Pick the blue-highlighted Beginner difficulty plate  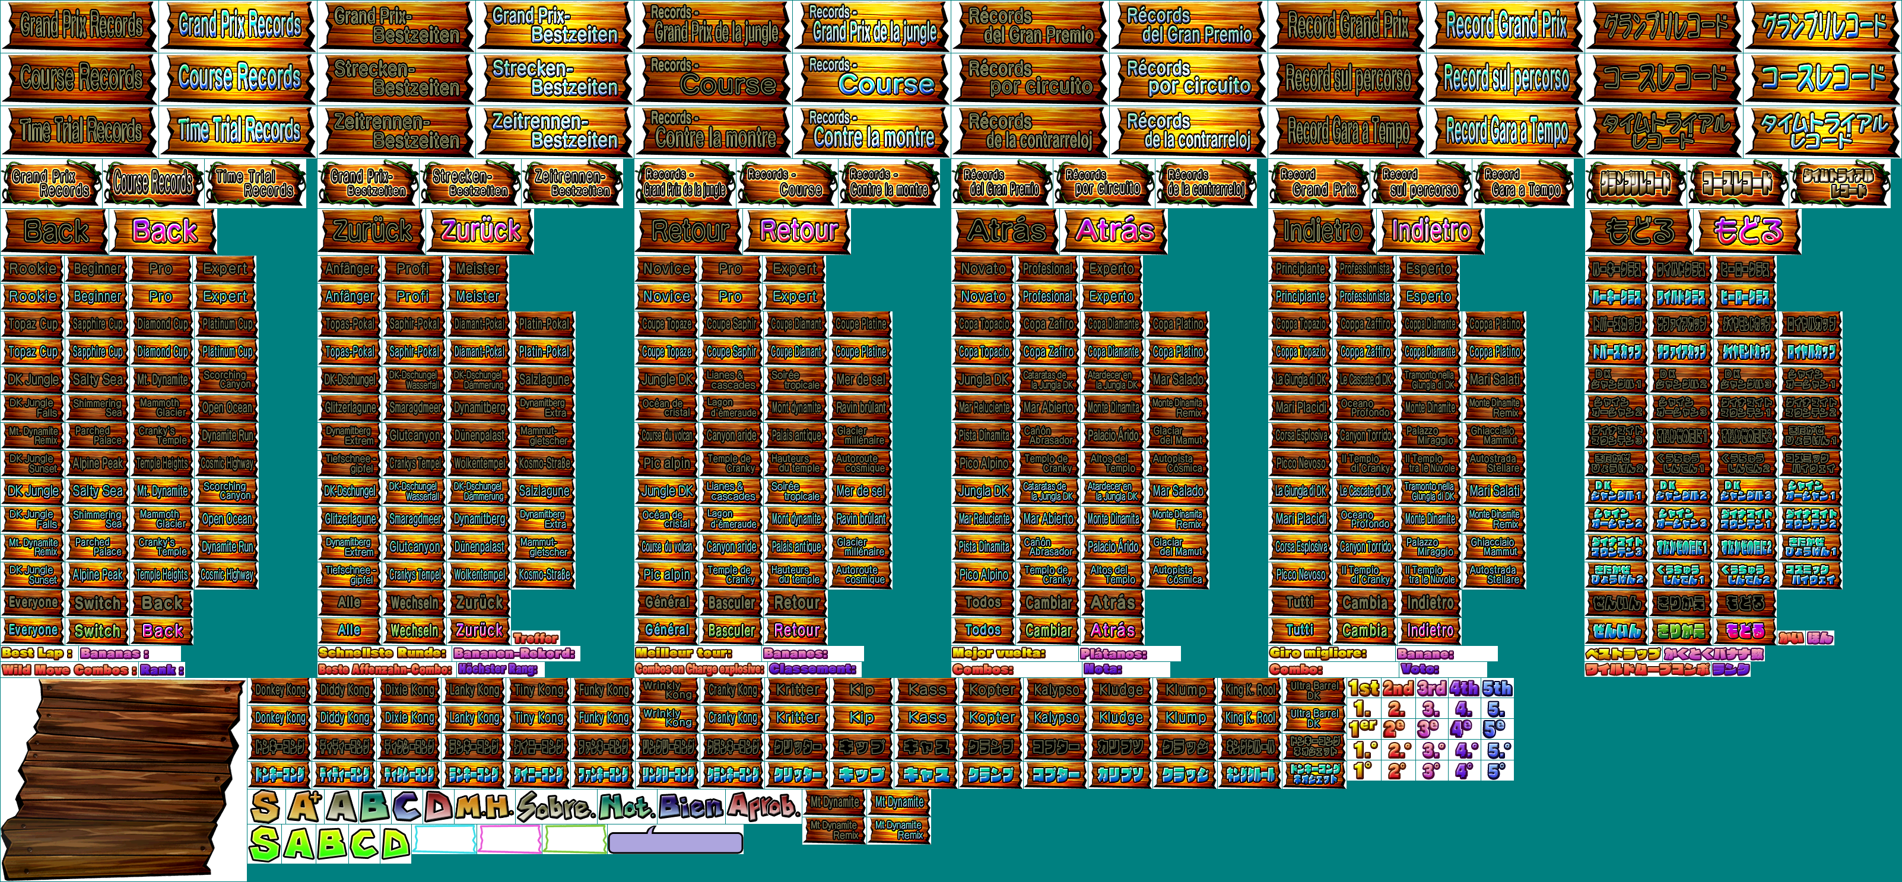97,297
